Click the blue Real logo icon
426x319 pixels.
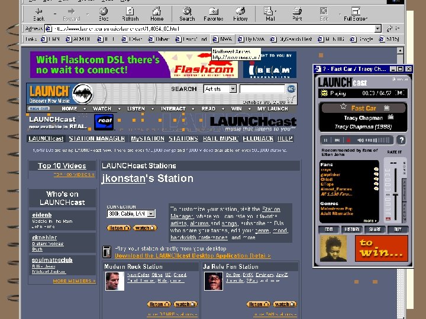click(x=104, y=122)
